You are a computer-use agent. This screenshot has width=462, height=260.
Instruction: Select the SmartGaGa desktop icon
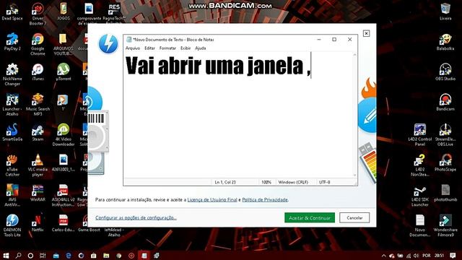click(12, 133)
